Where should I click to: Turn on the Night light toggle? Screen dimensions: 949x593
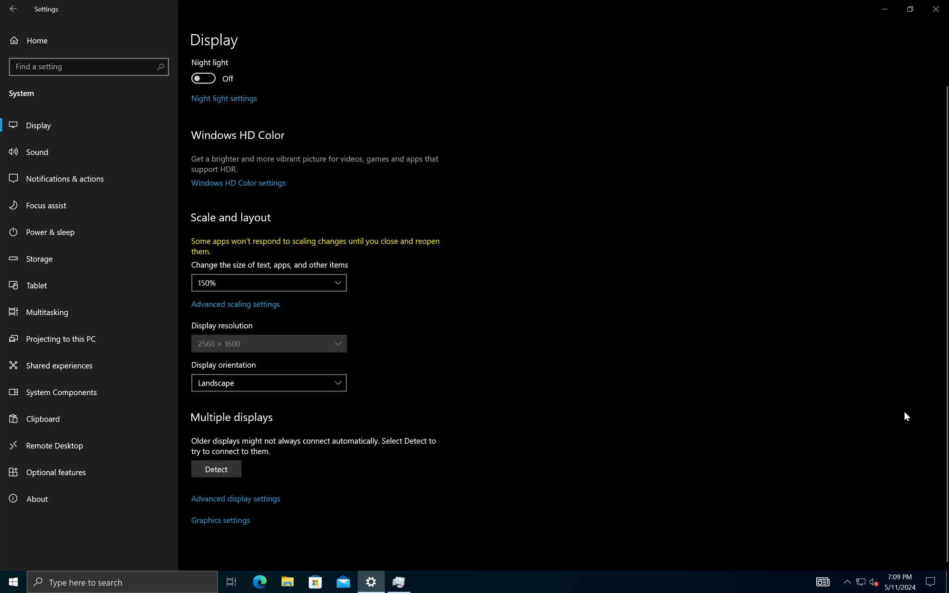203,79
